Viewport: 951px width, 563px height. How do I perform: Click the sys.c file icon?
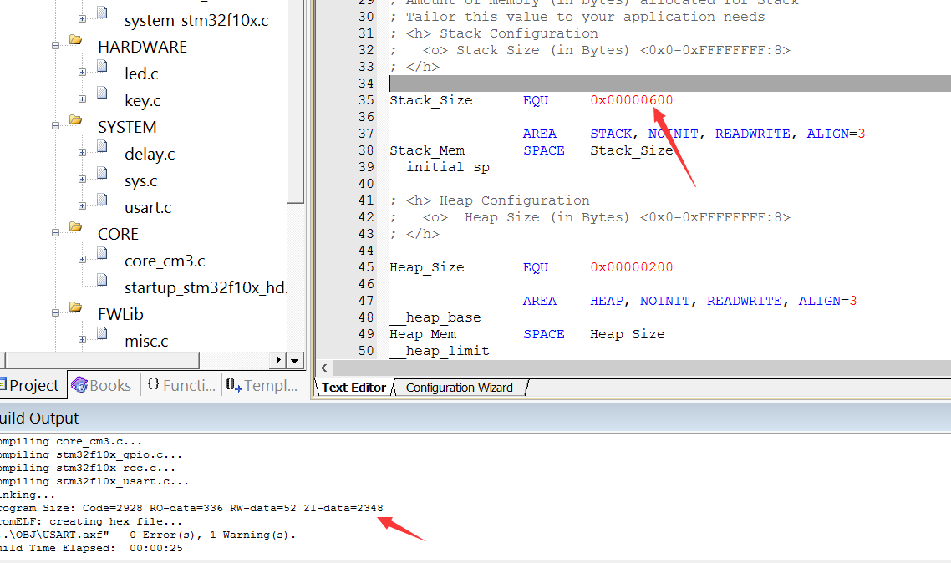[x=103, y=173]
